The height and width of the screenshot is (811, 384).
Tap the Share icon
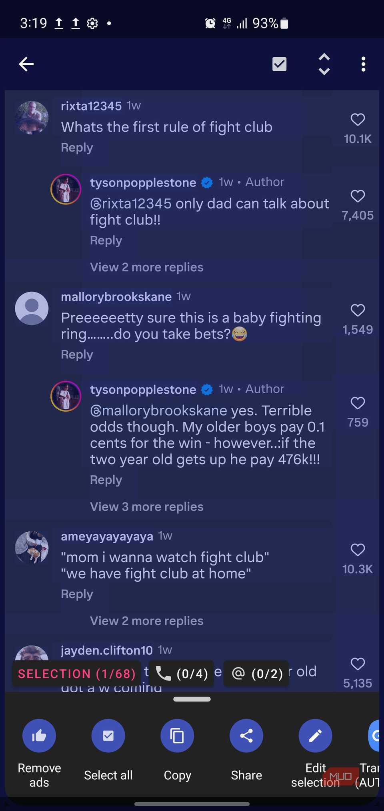pyautogui.click(x=246, y=735)
